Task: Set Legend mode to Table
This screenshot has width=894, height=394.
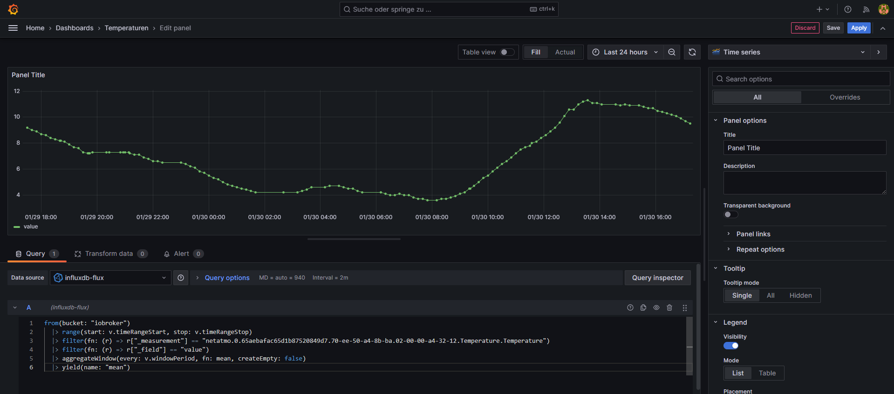Action: pos(767,373)
